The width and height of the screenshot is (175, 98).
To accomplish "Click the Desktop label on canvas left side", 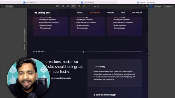I will 25,47.
